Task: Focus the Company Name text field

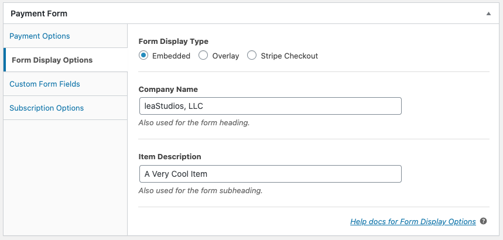Action: coord(271,106)
